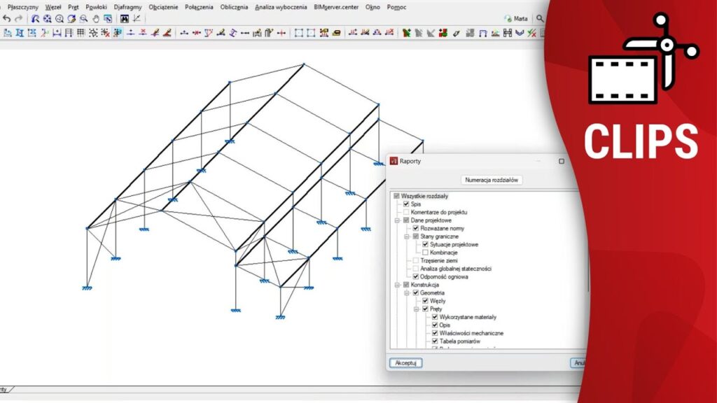Click the green check and red cross icon

(x=531, y=32)
